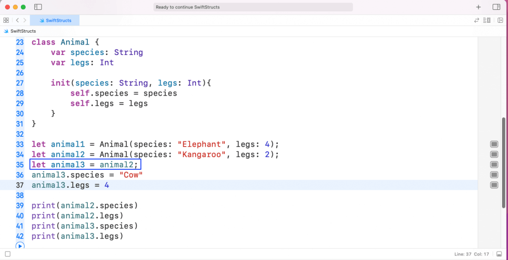Click the activity status bar field
The height and width of the screenshot is (260, 508).
pyautogui.click(x=253, y=7)
